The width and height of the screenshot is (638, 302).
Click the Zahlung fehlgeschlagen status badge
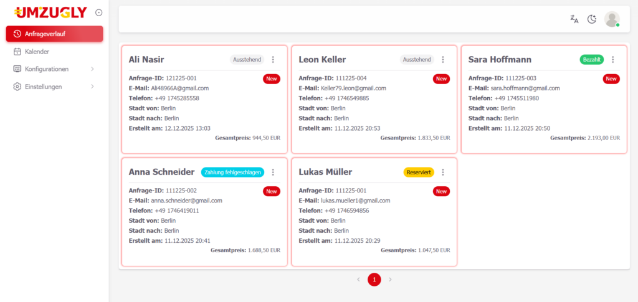[x=232, y=172]
